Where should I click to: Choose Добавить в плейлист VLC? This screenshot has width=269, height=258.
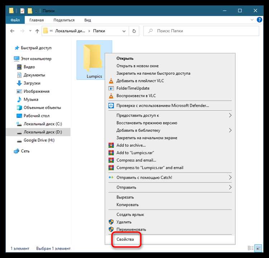[170, 81]
